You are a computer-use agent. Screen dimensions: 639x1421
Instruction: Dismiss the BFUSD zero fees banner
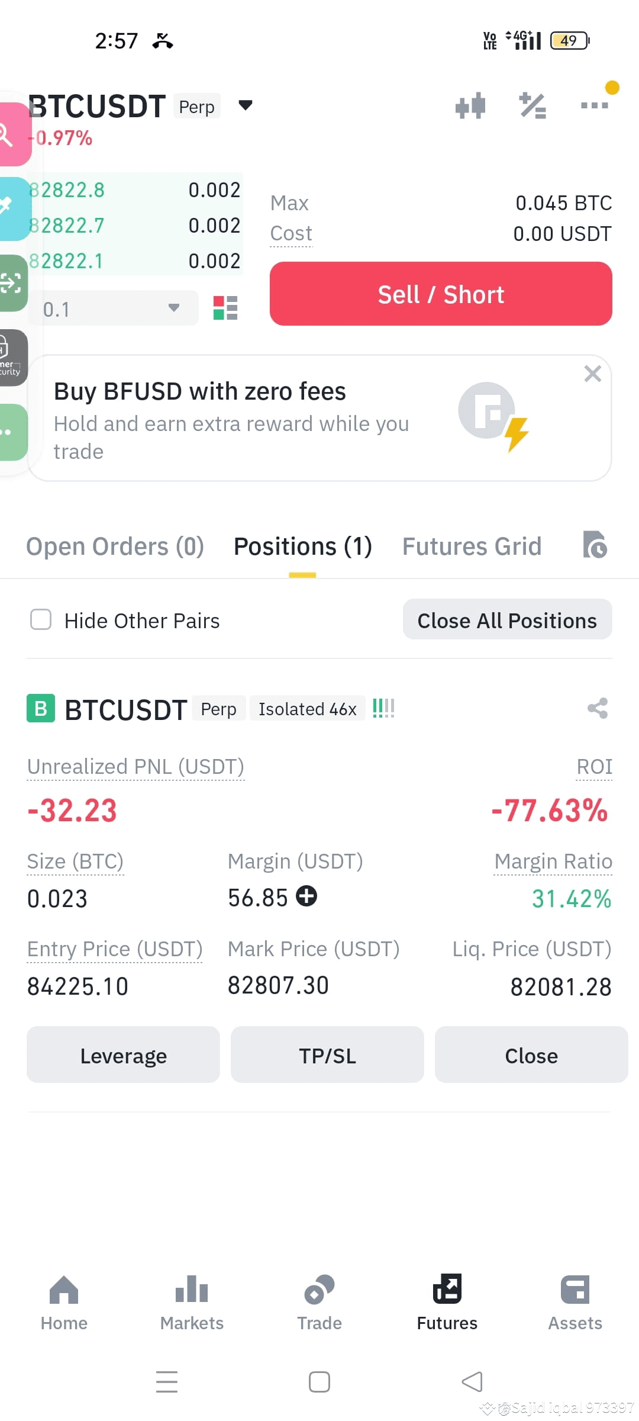click(x=592, y=374)
